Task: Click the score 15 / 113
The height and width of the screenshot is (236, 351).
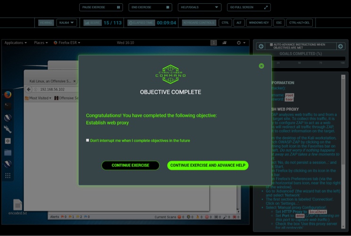Action: click(112, 23)
